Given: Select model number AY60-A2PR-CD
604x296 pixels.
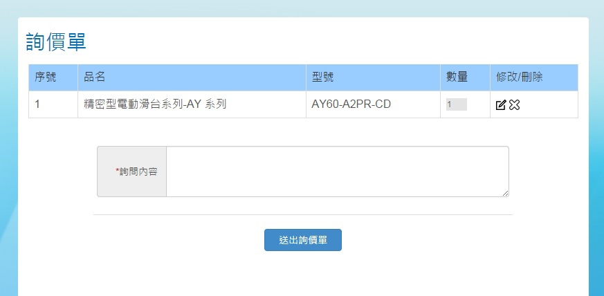Looking at the screenshot, I should pos(351,104).
